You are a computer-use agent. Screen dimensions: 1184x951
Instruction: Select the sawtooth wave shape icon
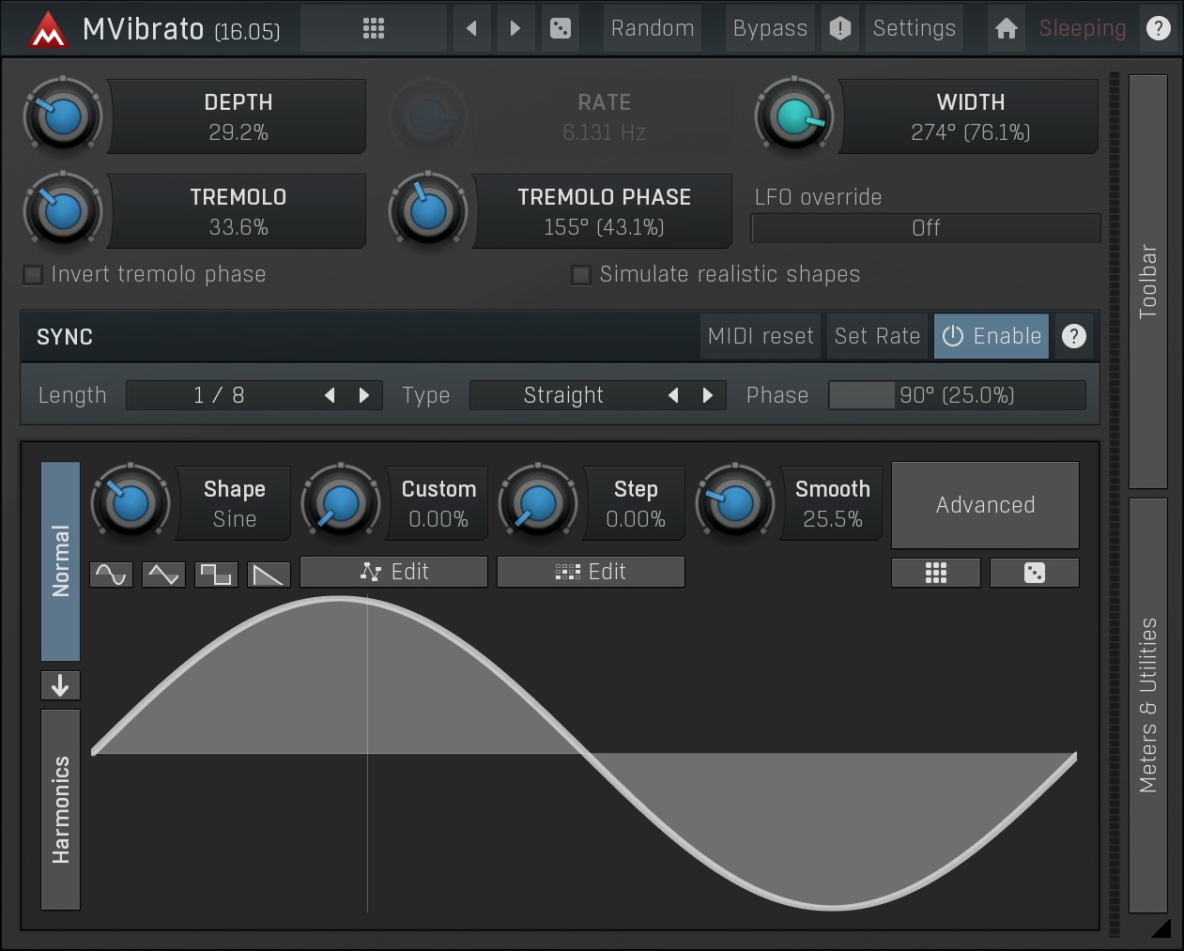(269, 574)
